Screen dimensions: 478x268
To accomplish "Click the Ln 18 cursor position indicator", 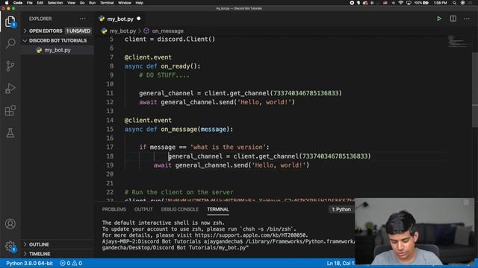I will click(341, 263).
